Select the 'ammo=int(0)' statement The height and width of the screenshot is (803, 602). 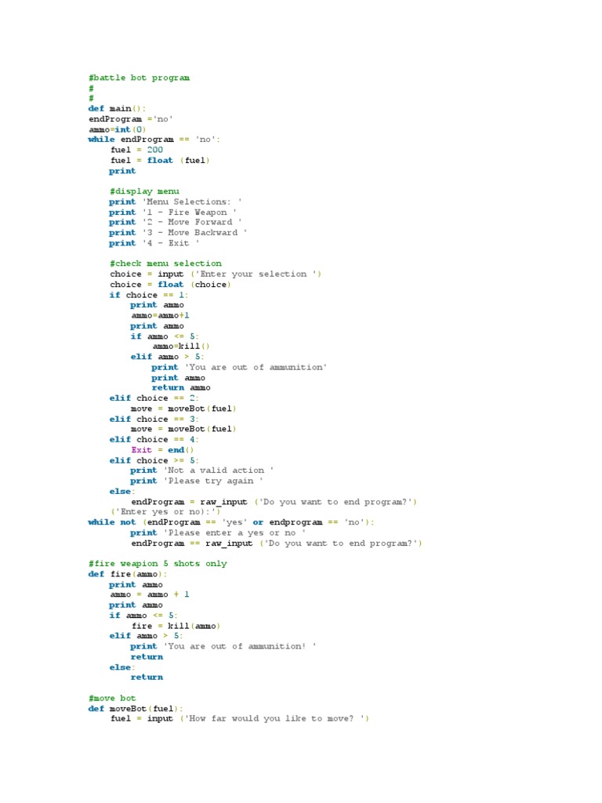118,129
